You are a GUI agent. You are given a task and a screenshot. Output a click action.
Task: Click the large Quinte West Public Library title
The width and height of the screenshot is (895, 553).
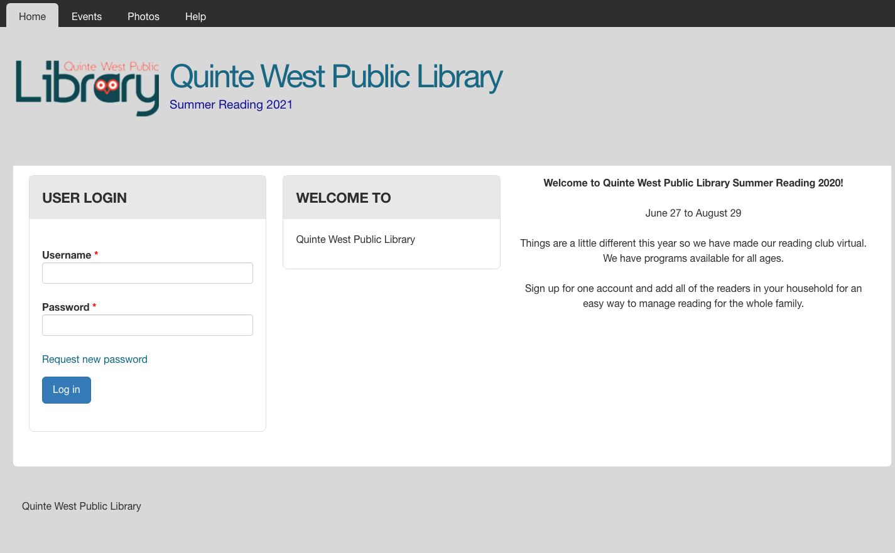tap(336, 77)
